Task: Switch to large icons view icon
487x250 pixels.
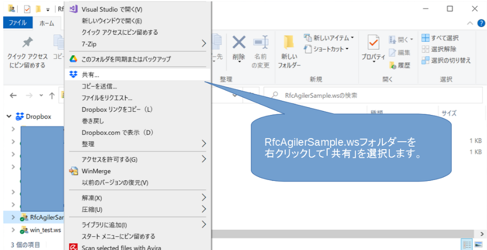Action: [x=478, y=245]
